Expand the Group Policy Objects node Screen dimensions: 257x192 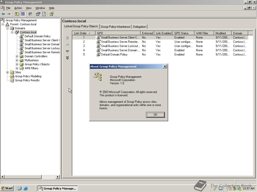coord(17,64)
